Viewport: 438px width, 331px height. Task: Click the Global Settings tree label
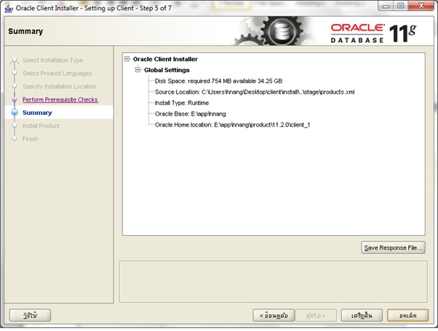[167, 70]
